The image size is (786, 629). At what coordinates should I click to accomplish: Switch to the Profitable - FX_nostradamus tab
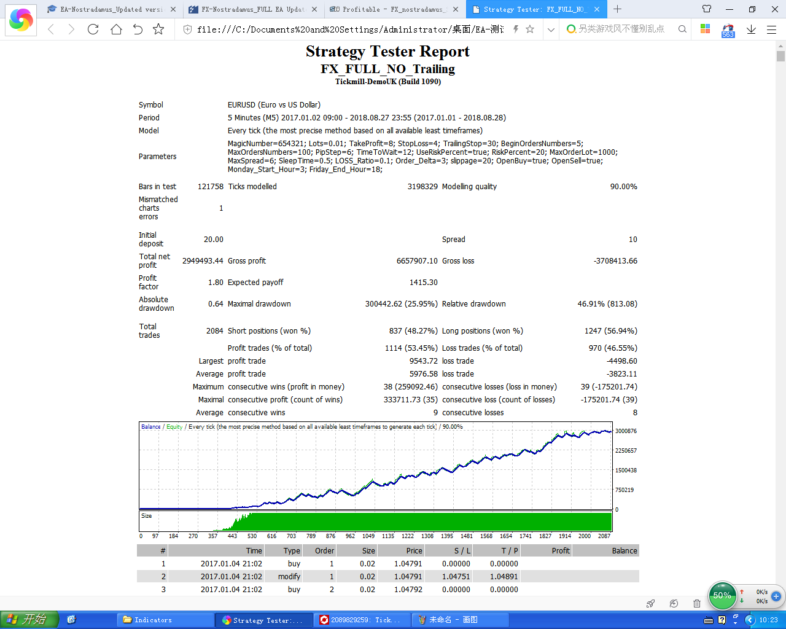tap(394, 9)
